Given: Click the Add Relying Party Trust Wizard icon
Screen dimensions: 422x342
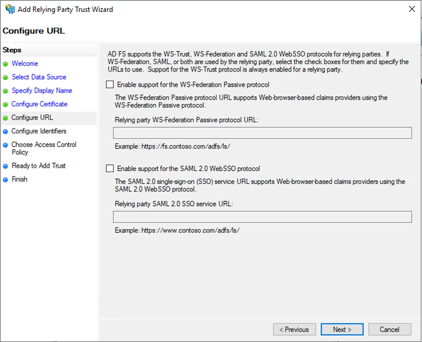Looking at the screenshot, I should 9,9.
